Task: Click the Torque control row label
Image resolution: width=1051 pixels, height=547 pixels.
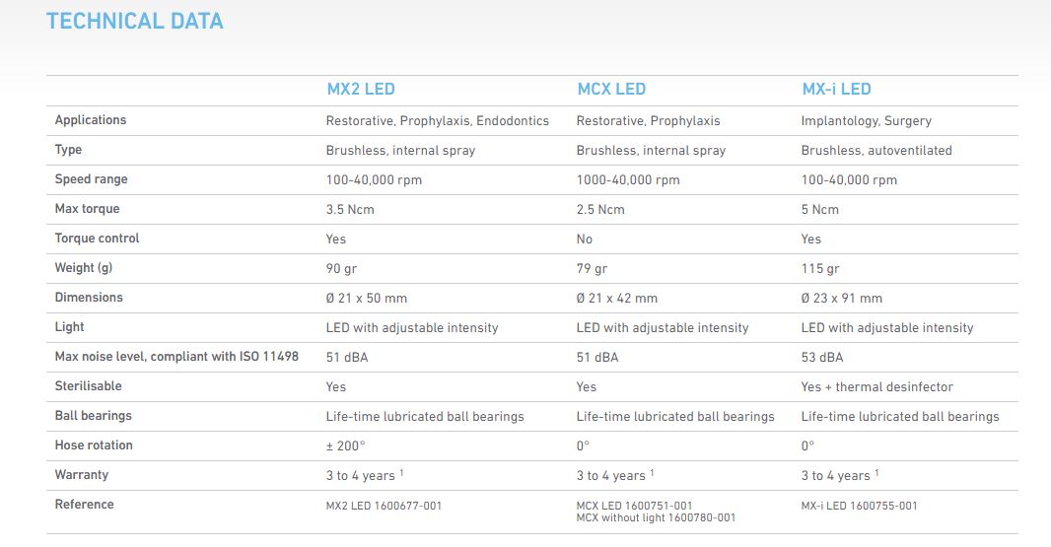Action: pos(98,238)
